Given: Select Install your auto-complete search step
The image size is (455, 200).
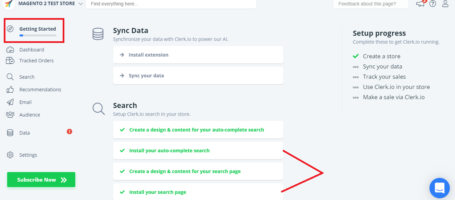Looking at the screenshot, I should click(198, 151).
